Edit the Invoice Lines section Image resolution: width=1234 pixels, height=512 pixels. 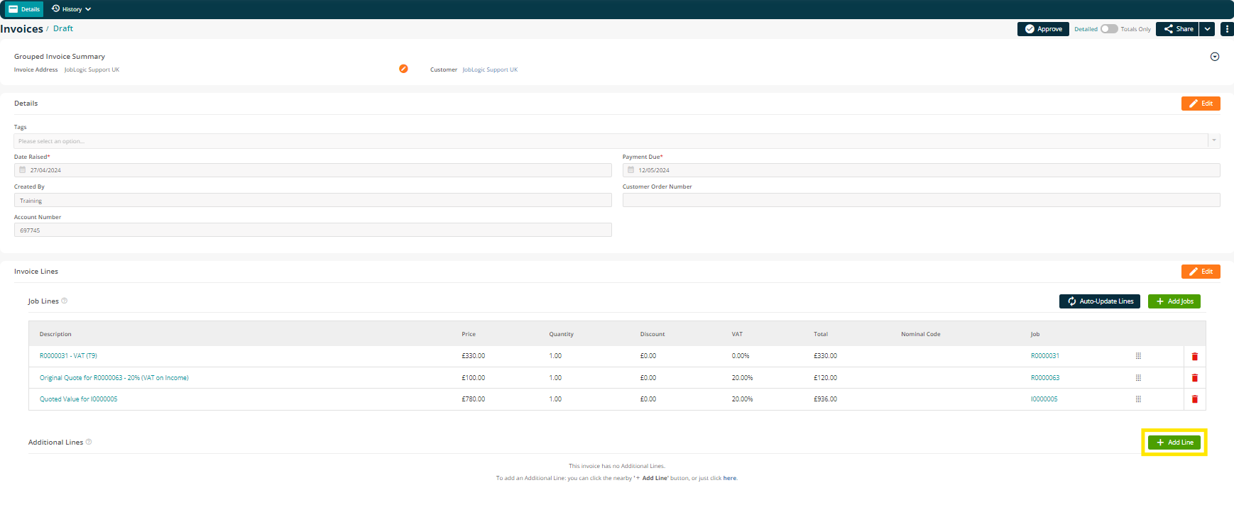pos(1201,272)
